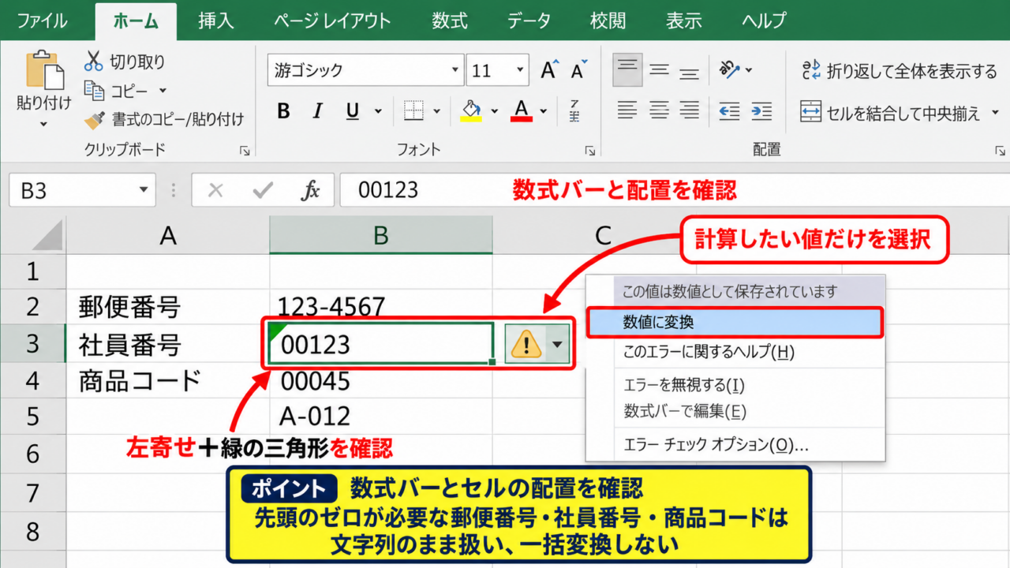1010x568 pixels.
Task: Click the fx insert function icon
Action: point(311,190)
